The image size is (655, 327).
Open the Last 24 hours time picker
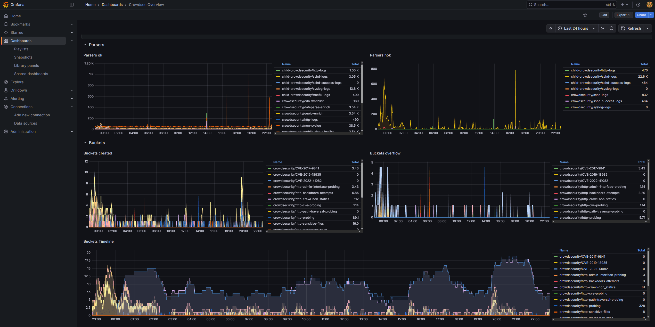576,28
